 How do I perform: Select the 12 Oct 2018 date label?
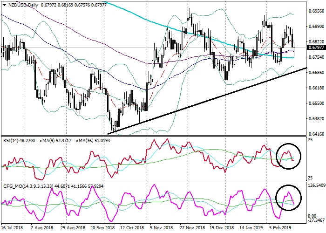pos(132,229)
